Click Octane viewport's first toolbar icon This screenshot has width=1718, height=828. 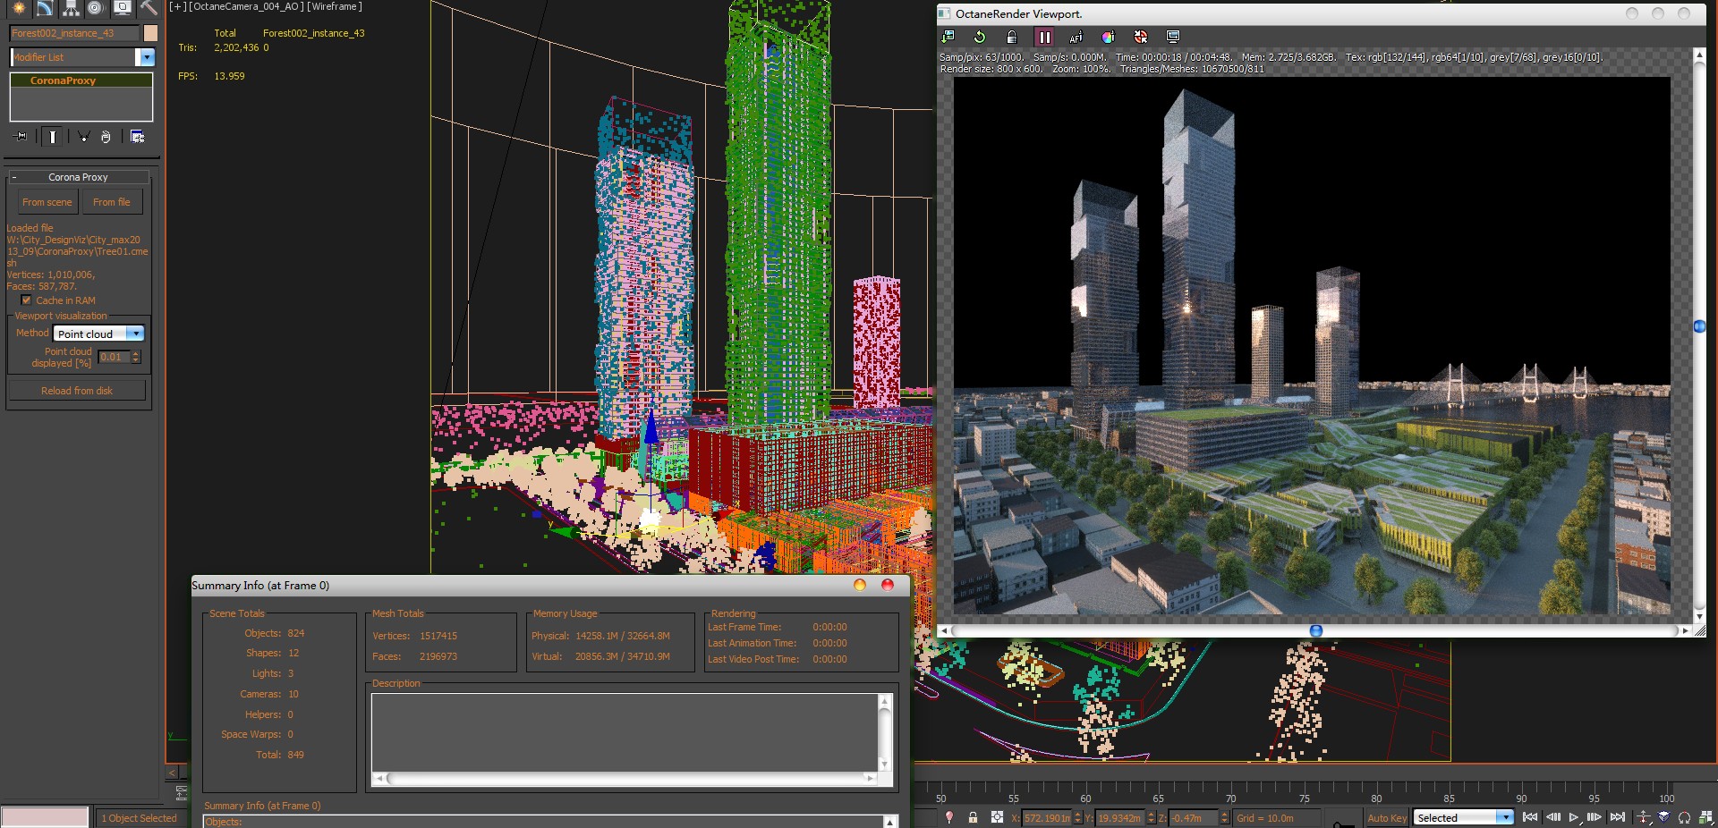tap(948, 37)
